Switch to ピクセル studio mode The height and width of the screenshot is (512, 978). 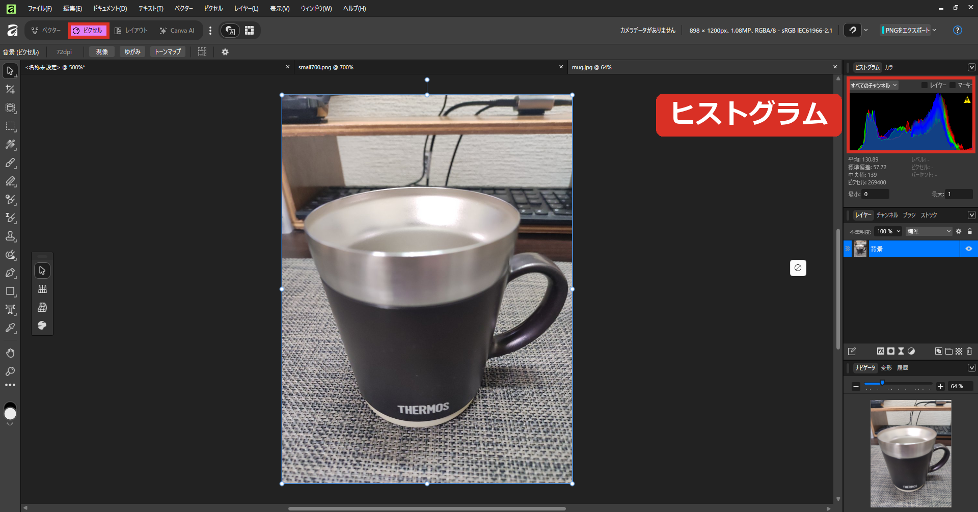coord(88,31)
